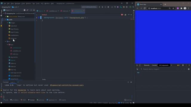Click the @typescript-eslint/no-unused-vars link
The height and width of the screenshot is (107, 191).
67,85
